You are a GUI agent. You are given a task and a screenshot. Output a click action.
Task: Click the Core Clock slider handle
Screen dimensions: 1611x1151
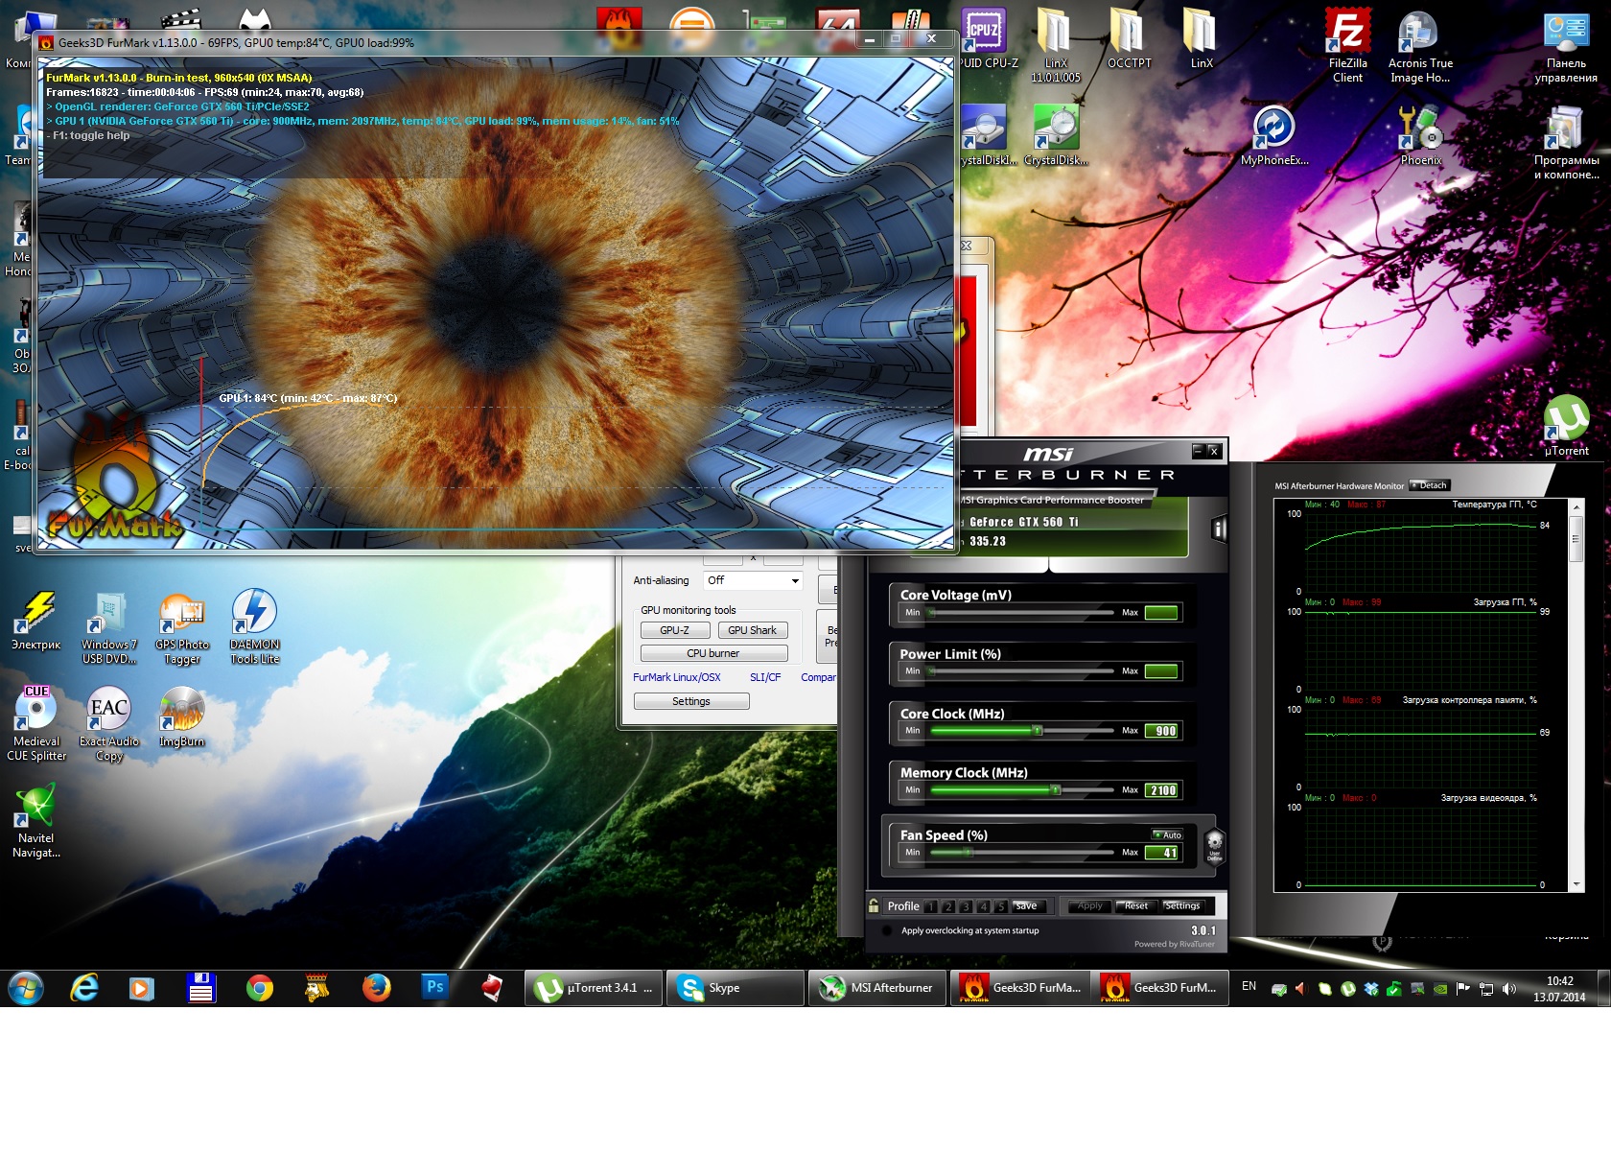point(1037,731)
